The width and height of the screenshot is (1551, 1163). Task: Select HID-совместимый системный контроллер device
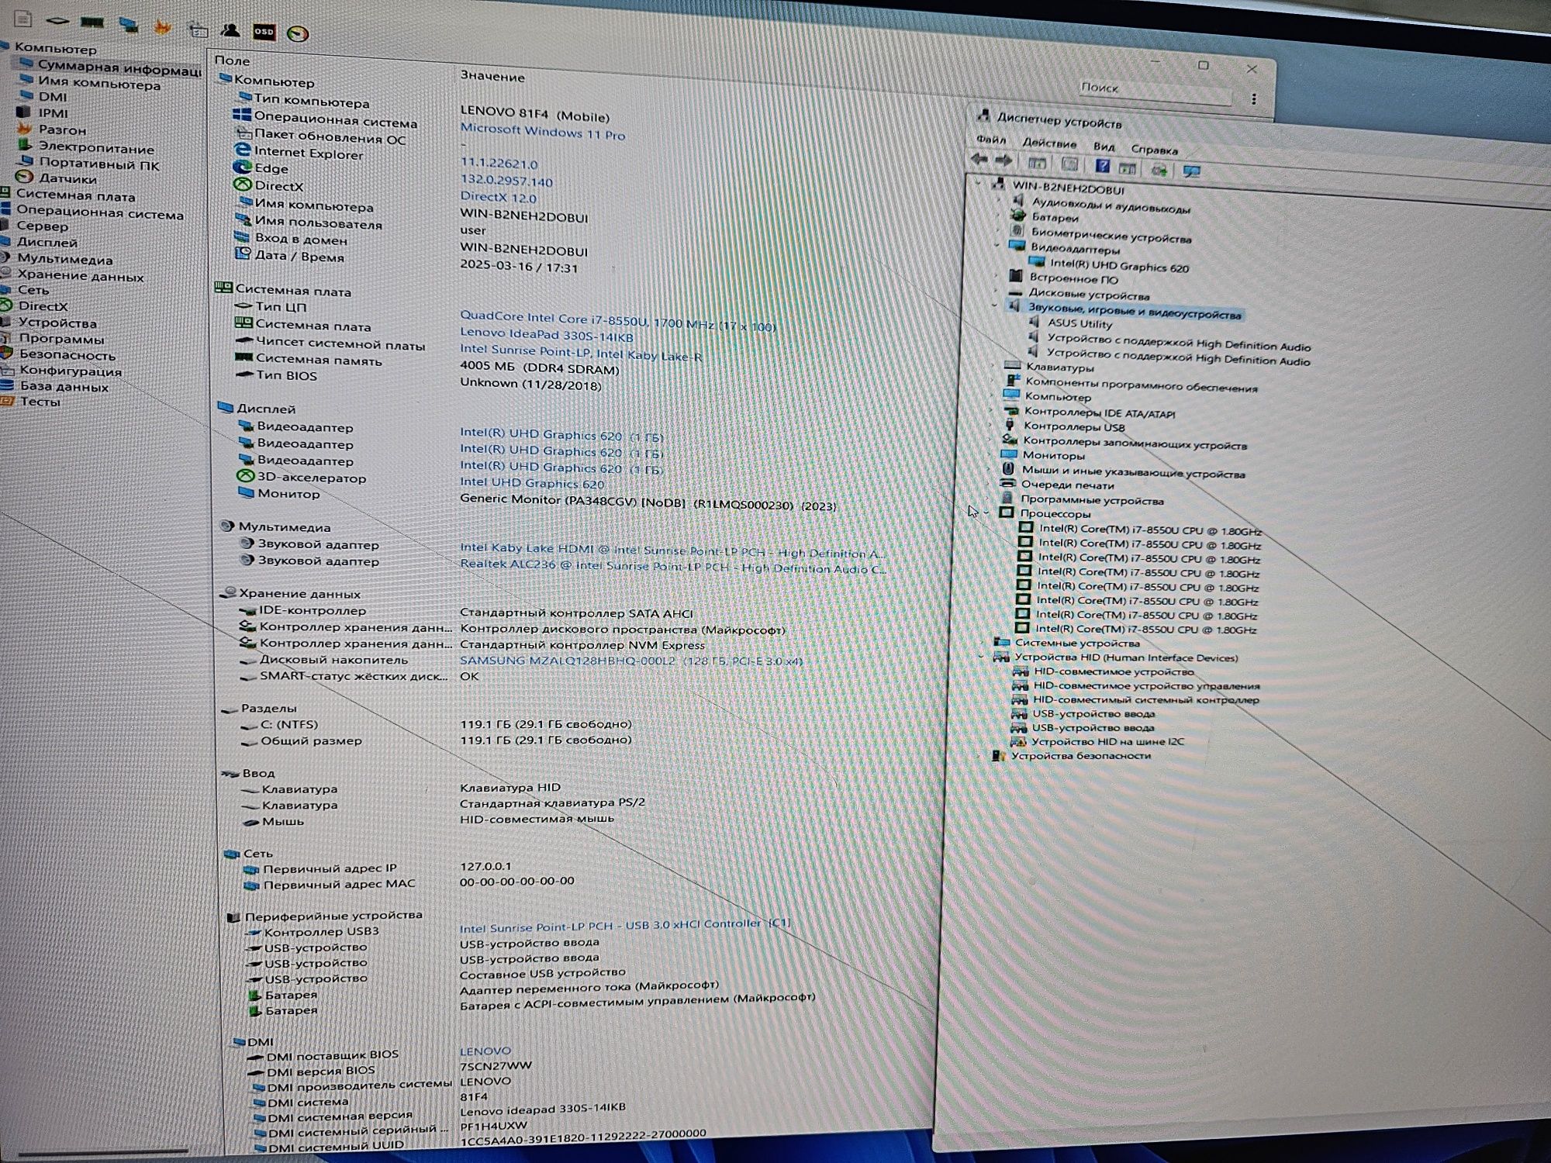1145,699
